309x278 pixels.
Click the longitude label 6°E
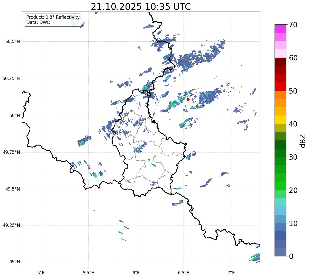point(136,273)
